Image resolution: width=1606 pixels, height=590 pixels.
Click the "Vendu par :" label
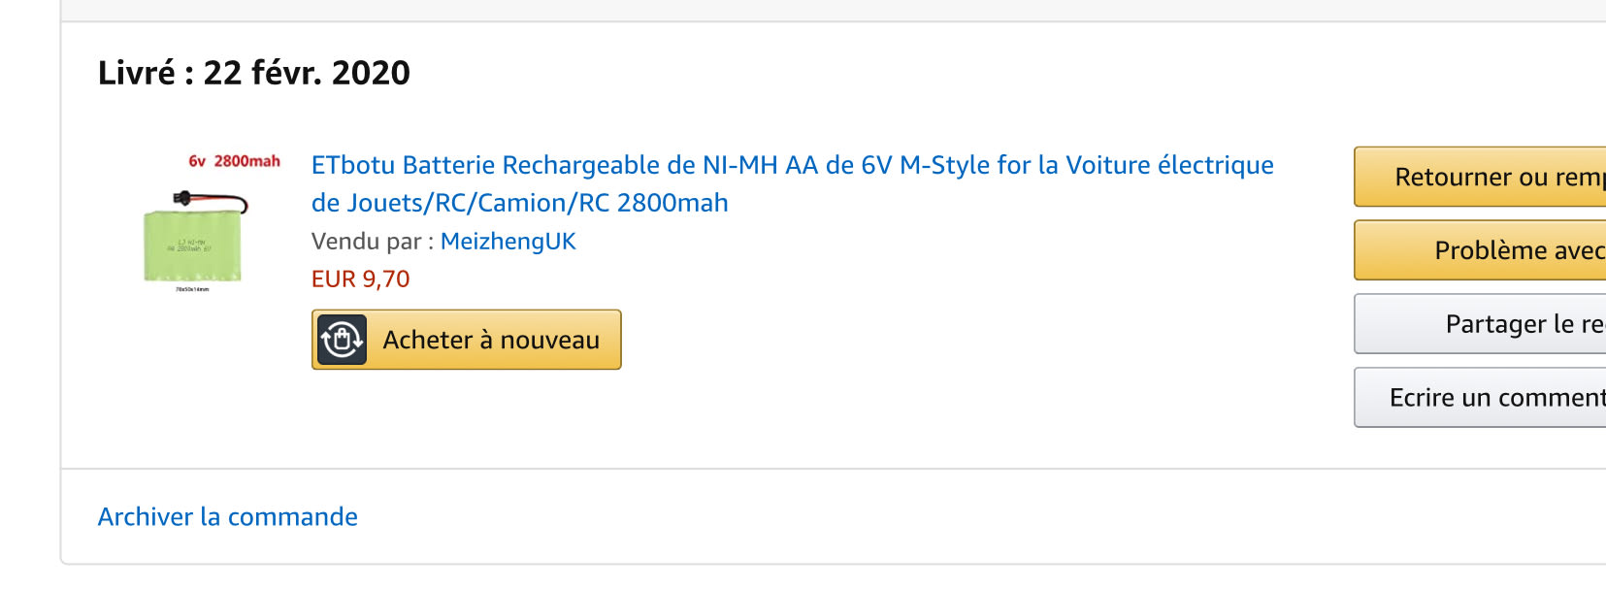[366, 242]
